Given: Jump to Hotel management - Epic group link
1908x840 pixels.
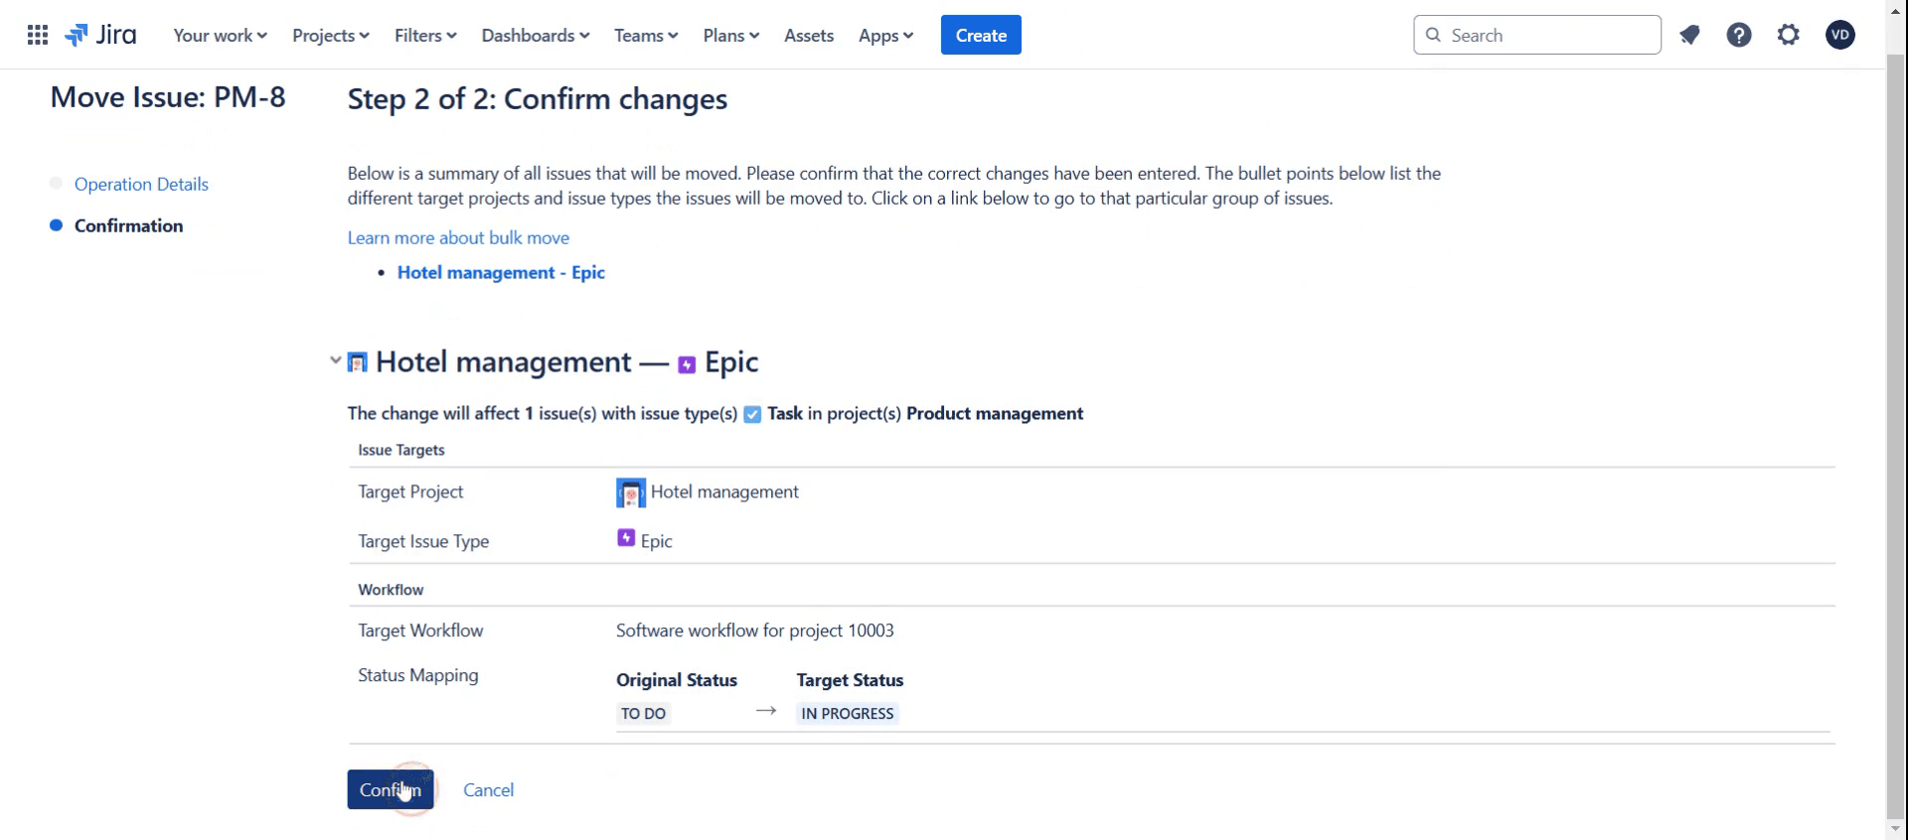Looking at the screenshot, I should 501,273.
